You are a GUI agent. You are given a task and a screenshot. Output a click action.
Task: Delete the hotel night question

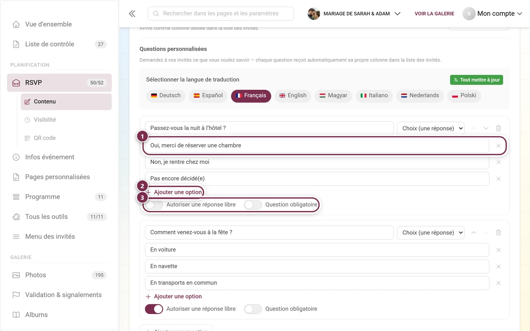(498, 128)
